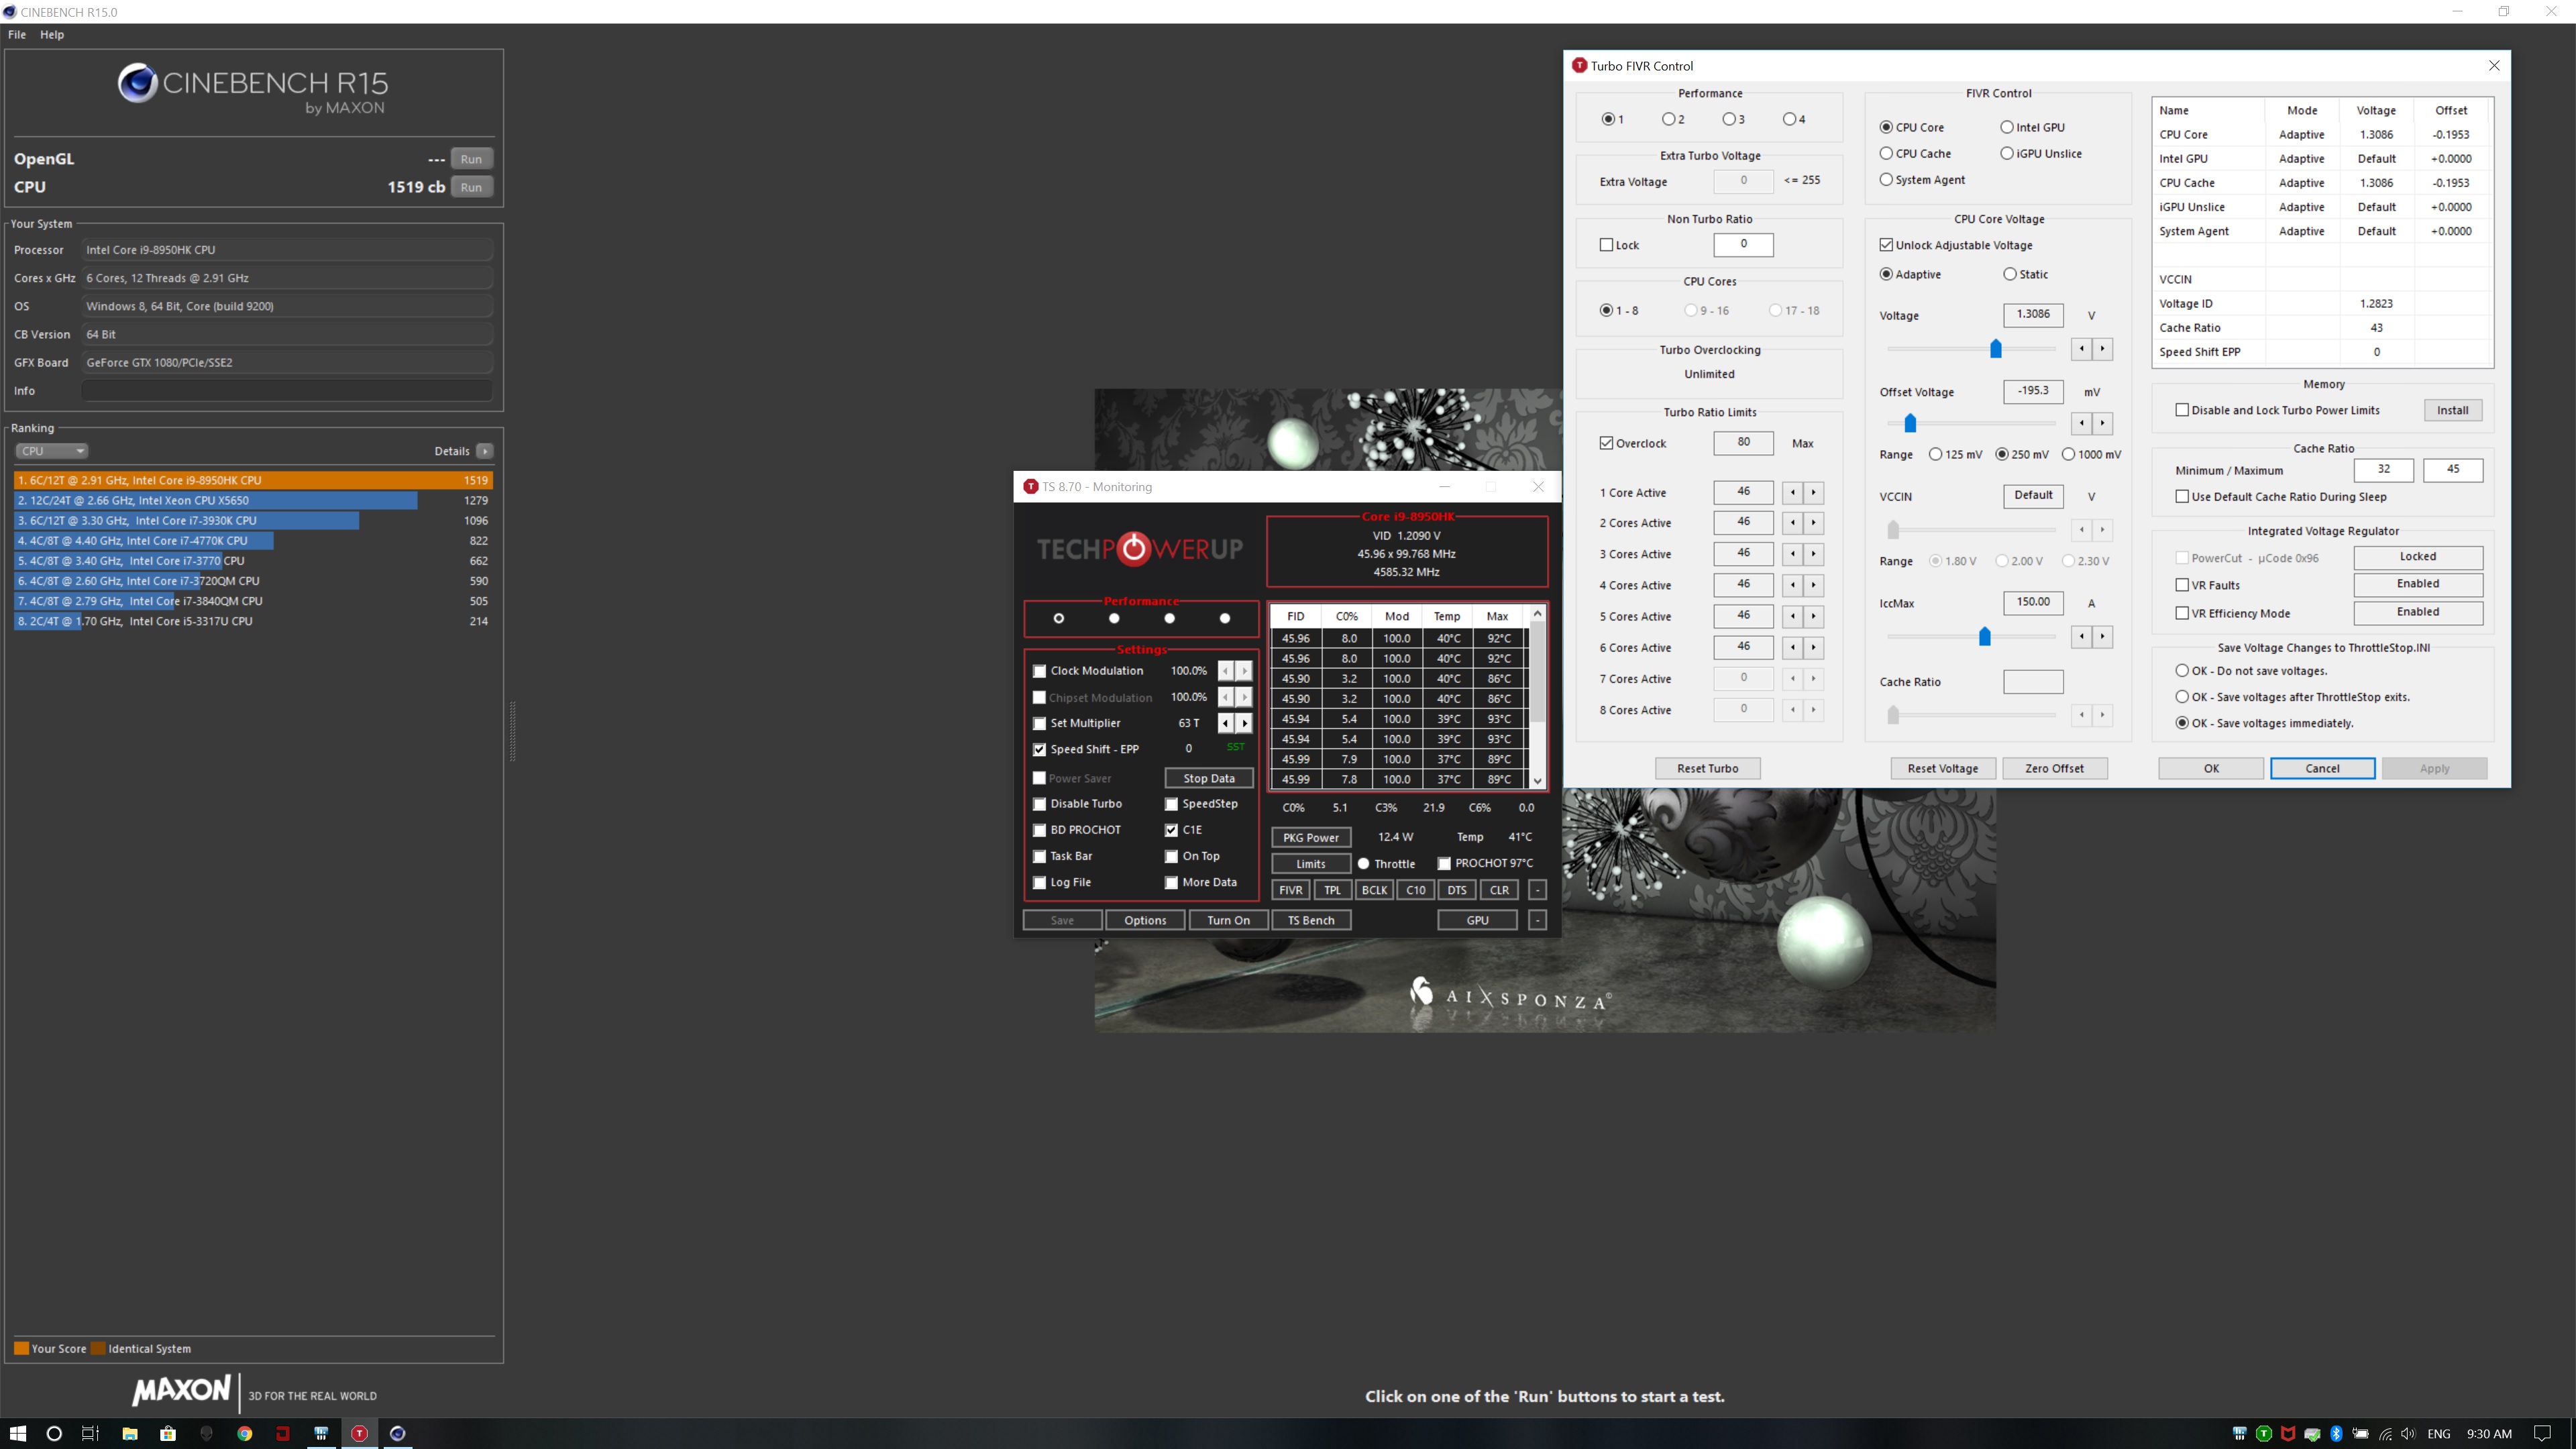Toggle Overclock checkbox in Turbo Ratio Limits

pos(1606,443)
